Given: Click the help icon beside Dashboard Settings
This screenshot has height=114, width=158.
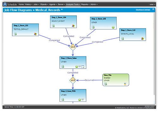Looking at the screenshot, I should 153,9.
